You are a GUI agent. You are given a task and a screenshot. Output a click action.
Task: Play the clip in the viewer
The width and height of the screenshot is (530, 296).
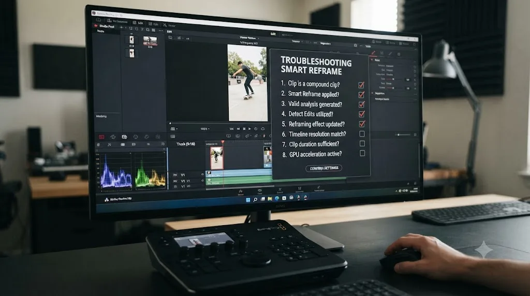pyautogui.click(x=250, y=129)
